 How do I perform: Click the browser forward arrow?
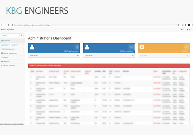click(5, 25)
